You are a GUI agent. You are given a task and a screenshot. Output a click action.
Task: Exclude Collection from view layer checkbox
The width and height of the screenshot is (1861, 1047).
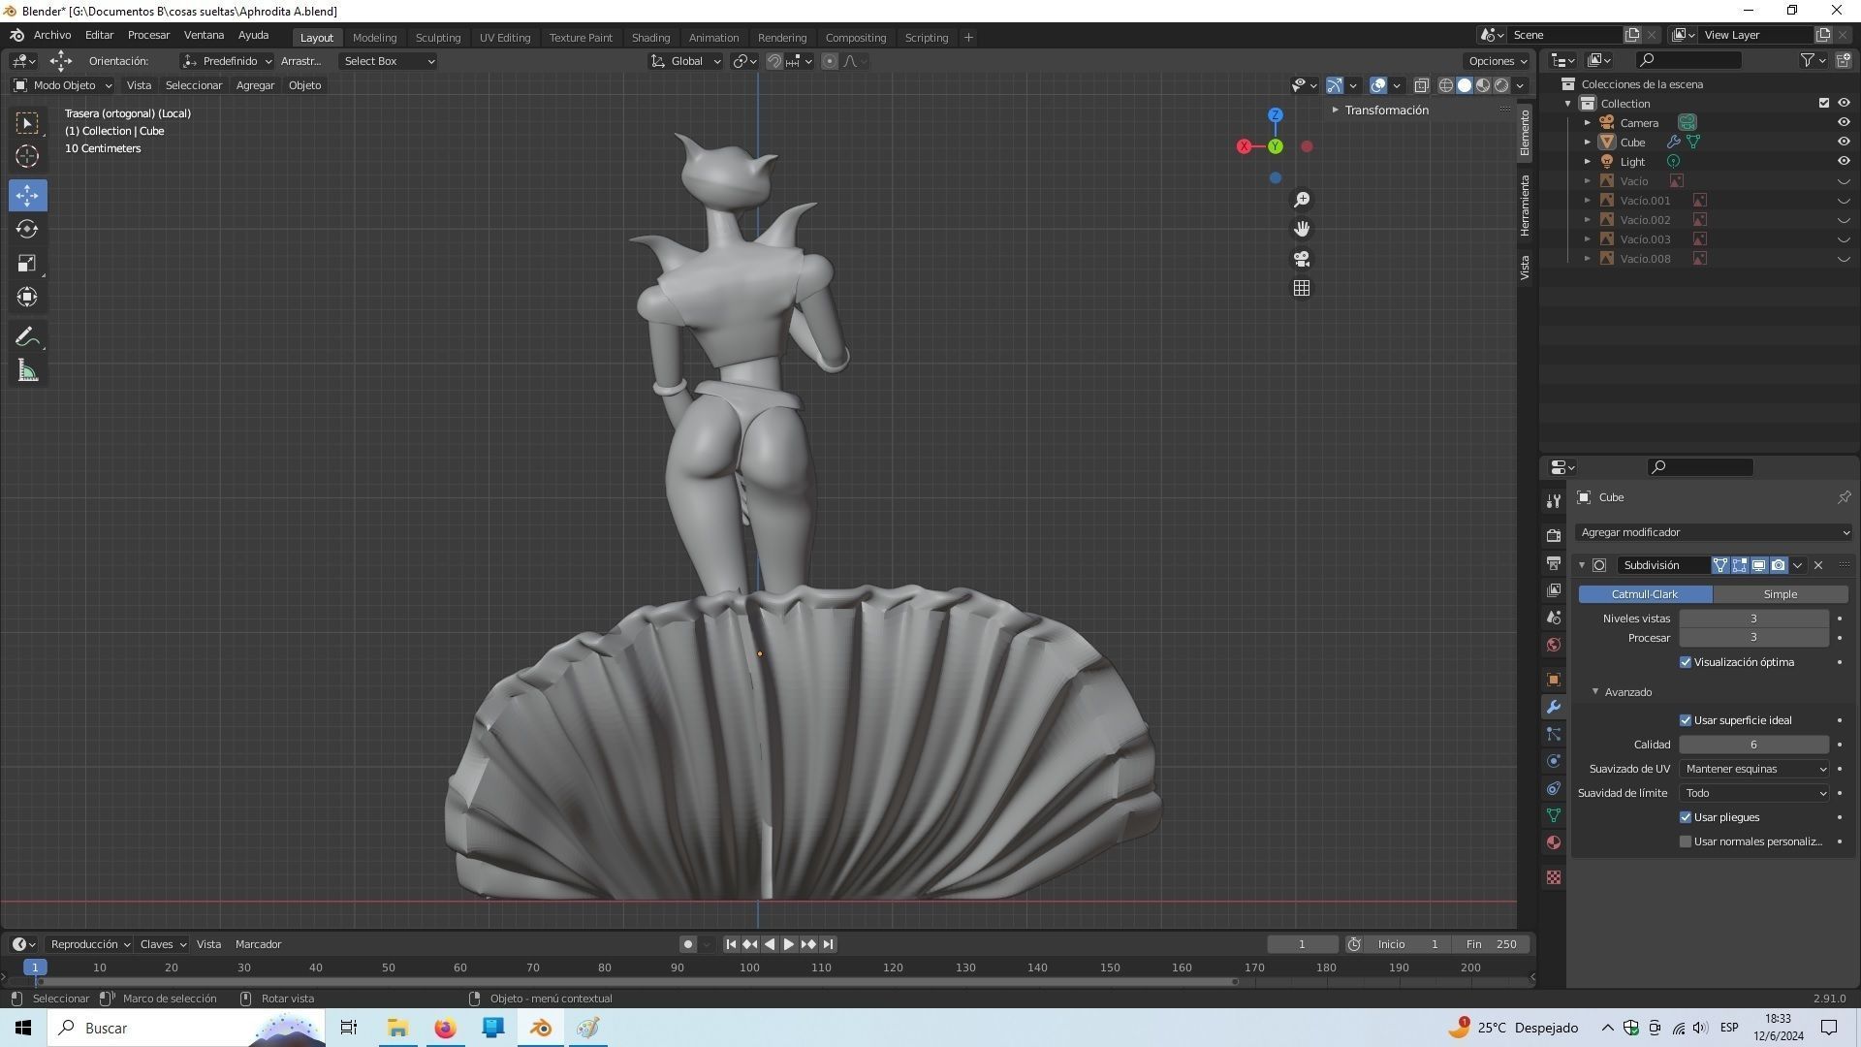[x=1823, y=103]
